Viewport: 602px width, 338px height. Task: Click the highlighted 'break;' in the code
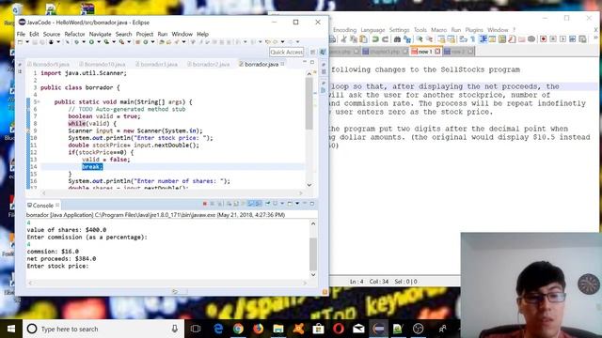tap(92, 167)
